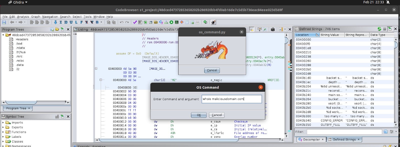Expand the Imports folder in Symbol Tree
The image size is (400, 147).
tap(3, 122)
